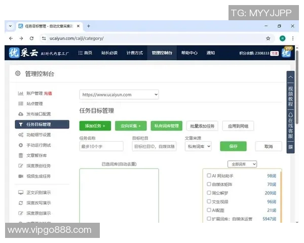Check the 文生视频 word library
The width and height of the screenshot is (304, 243).
[x=209, y=201]
